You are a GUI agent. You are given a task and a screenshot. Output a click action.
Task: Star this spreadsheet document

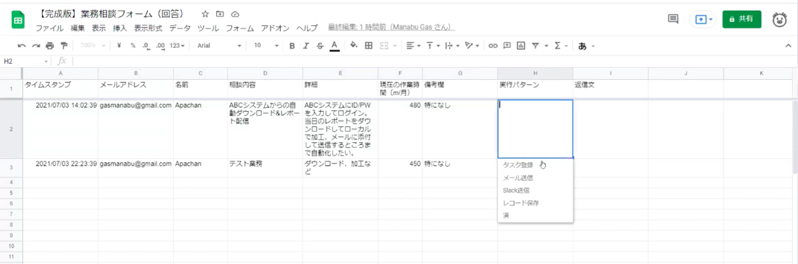205,14
